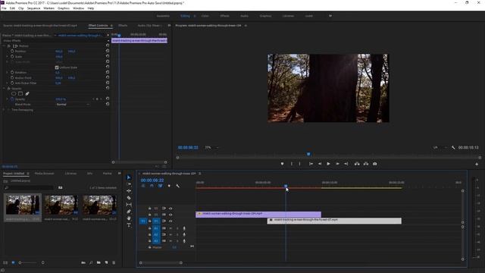
Task: Reset the Blend Mode parameter
Action: pyautogui.click(x=108, y=105)
